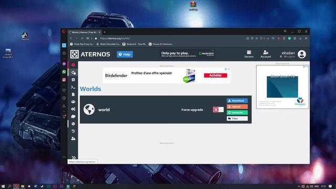This screenshot has height=189, width=336.
Task: Click the lock site security icon
Action: [x=96, y=38]
